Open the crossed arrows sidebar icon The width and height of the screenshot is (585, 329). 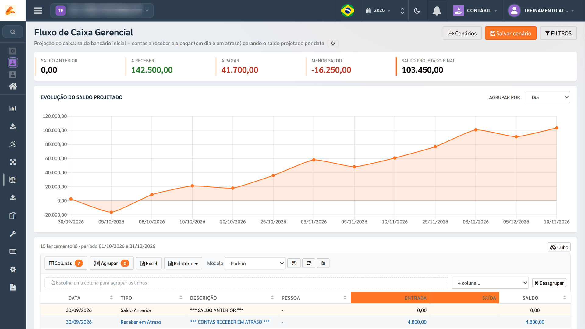click(13, 162)
